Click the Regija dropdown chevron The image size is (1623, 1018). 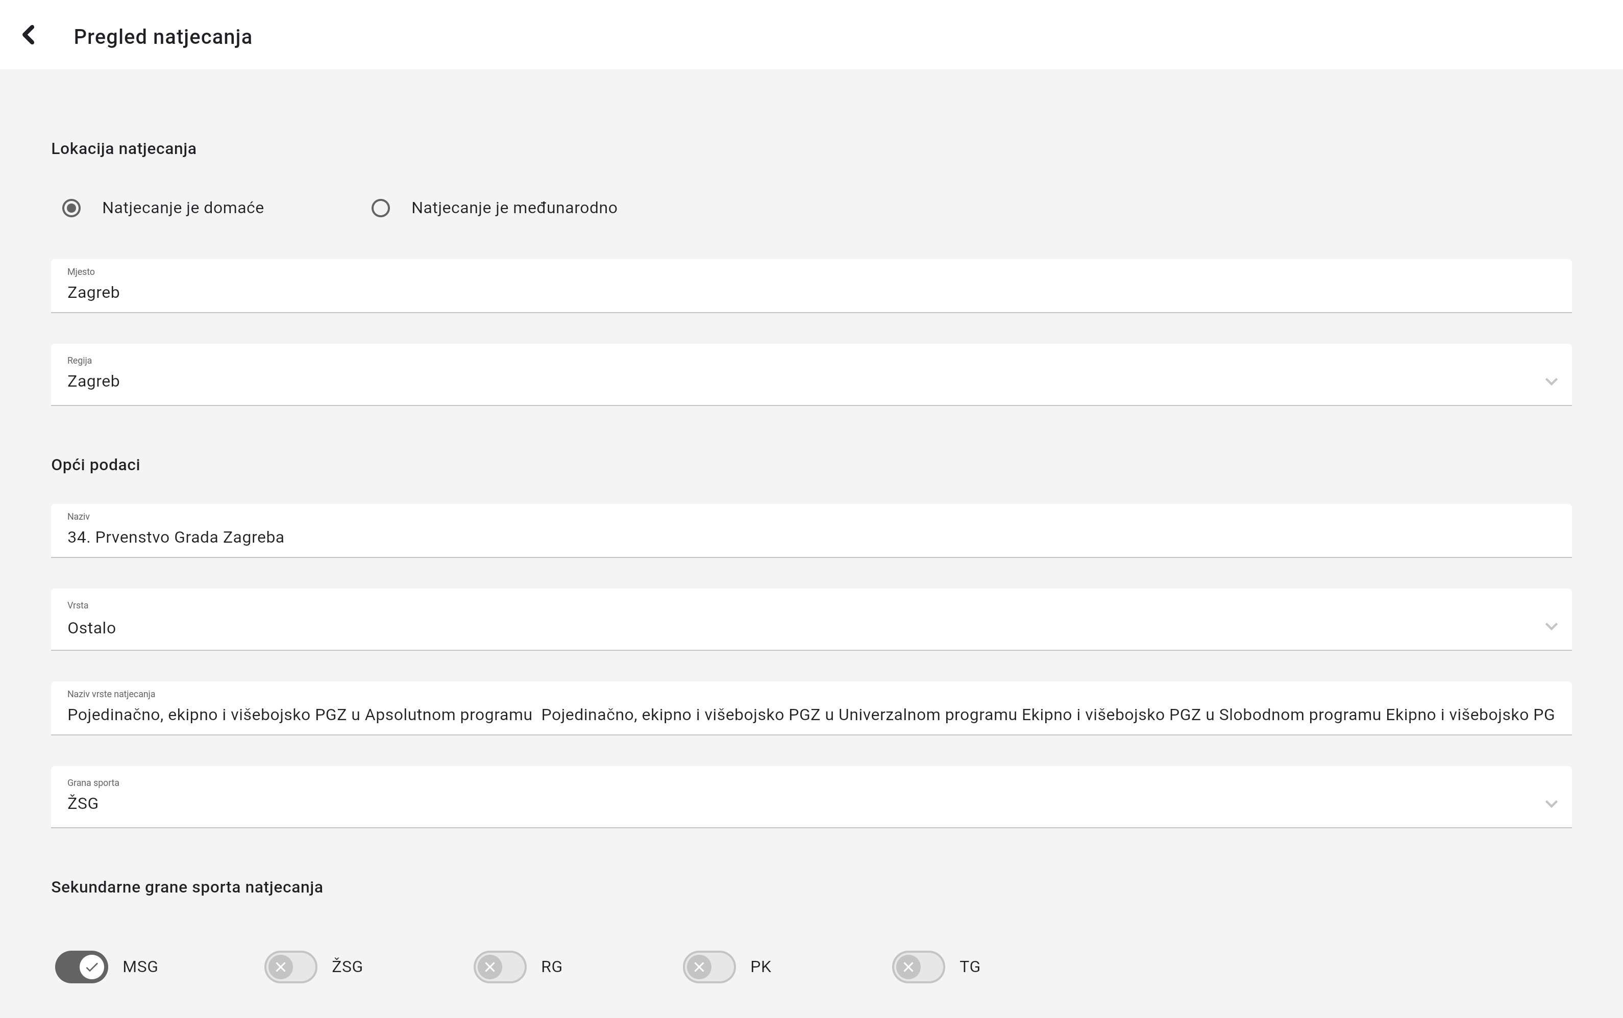point(1551,381)
